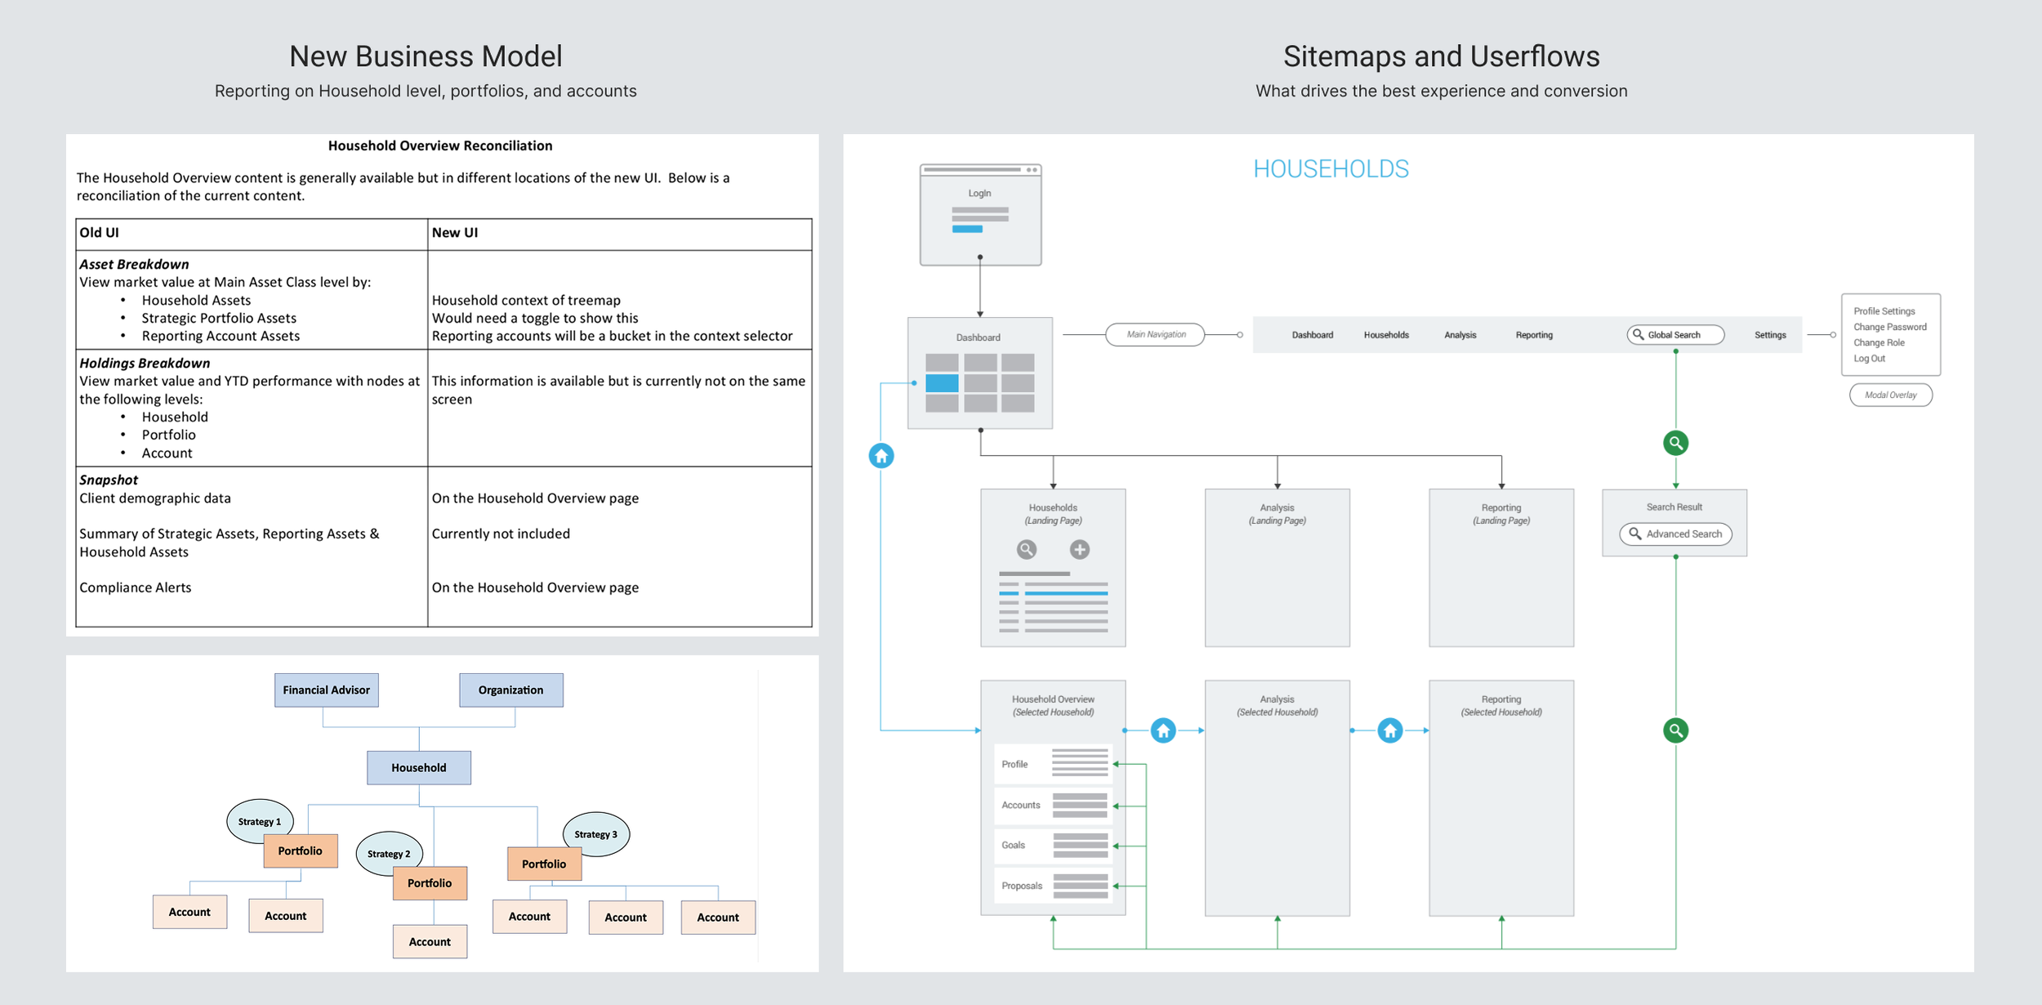Click the Holdings Breakdown heading in table
2042x1005 pixels.
pos(145,363)
